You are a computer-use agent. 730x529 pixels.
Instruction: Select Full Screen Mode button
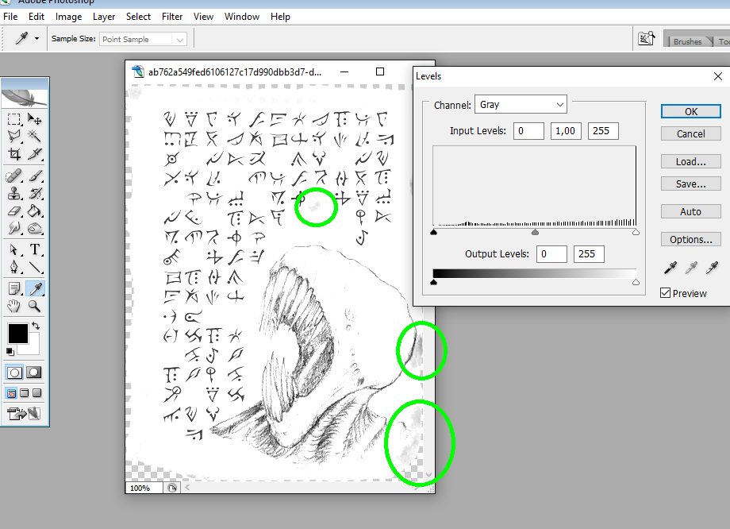pyautogui.click(x=37, y=393)
